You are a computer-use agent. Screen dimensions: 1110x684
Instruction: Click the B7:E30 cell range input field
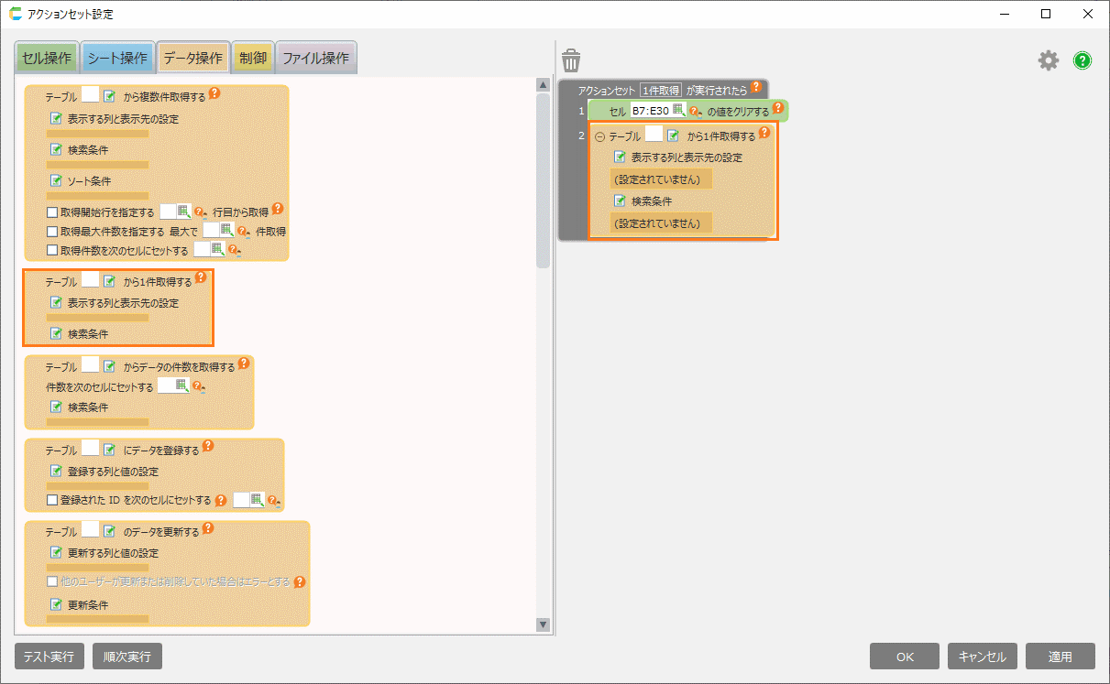[x=650, y=110]
